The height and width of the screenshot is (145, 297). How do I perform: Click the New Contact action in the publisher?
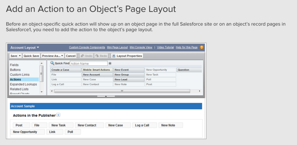pyautogui.click(x=89, y=125)
